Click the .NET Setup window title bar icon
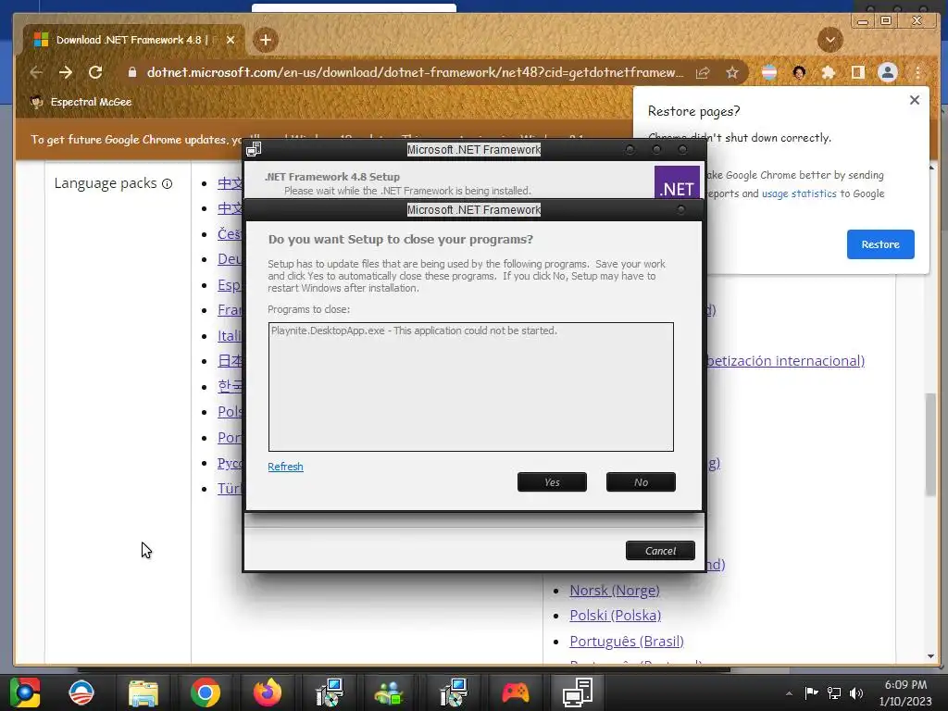The width and height of the screenshot is (948, 711). coord(254,149)
